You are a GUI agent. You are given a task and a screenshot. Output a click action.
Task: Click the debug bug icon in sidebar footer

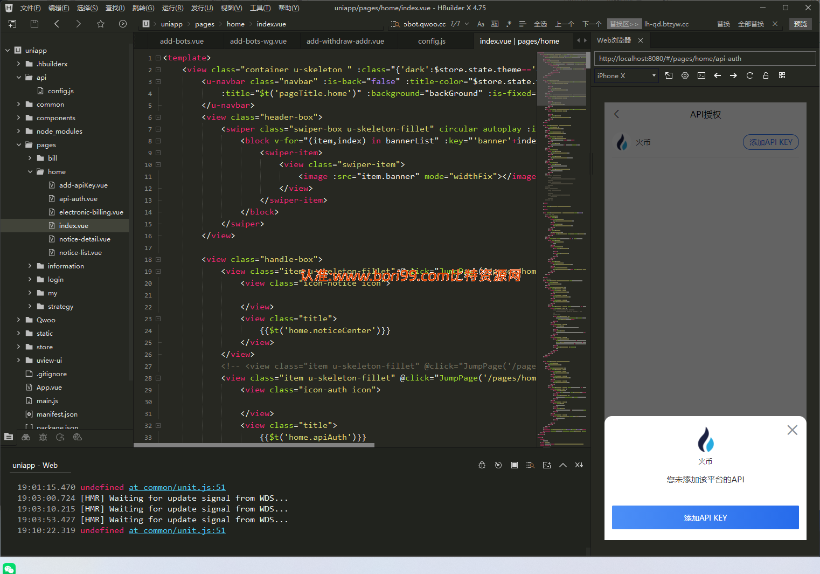click(43, 437)
